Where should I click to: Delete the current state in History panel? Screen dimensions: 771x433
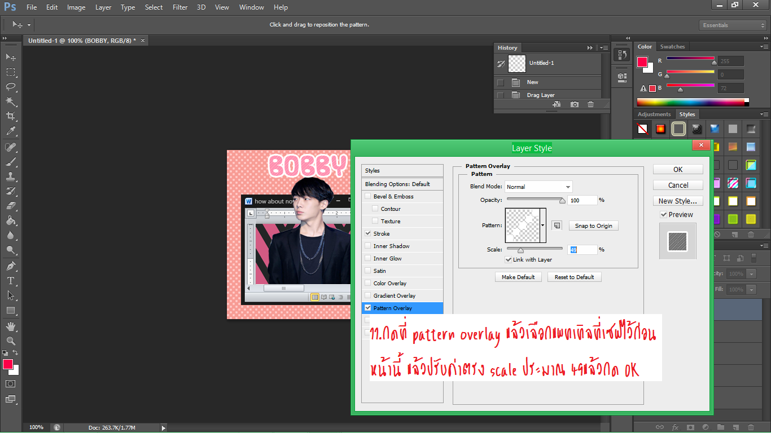click(590, 104)
